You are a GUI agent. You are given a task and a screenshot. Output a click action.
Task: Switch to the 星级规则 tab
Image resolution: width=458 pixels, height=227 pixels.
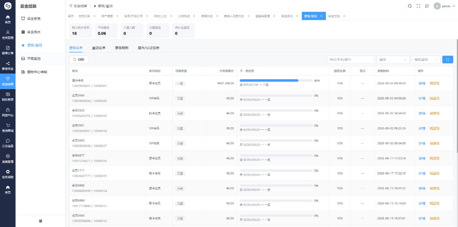[x=122, y=48]
